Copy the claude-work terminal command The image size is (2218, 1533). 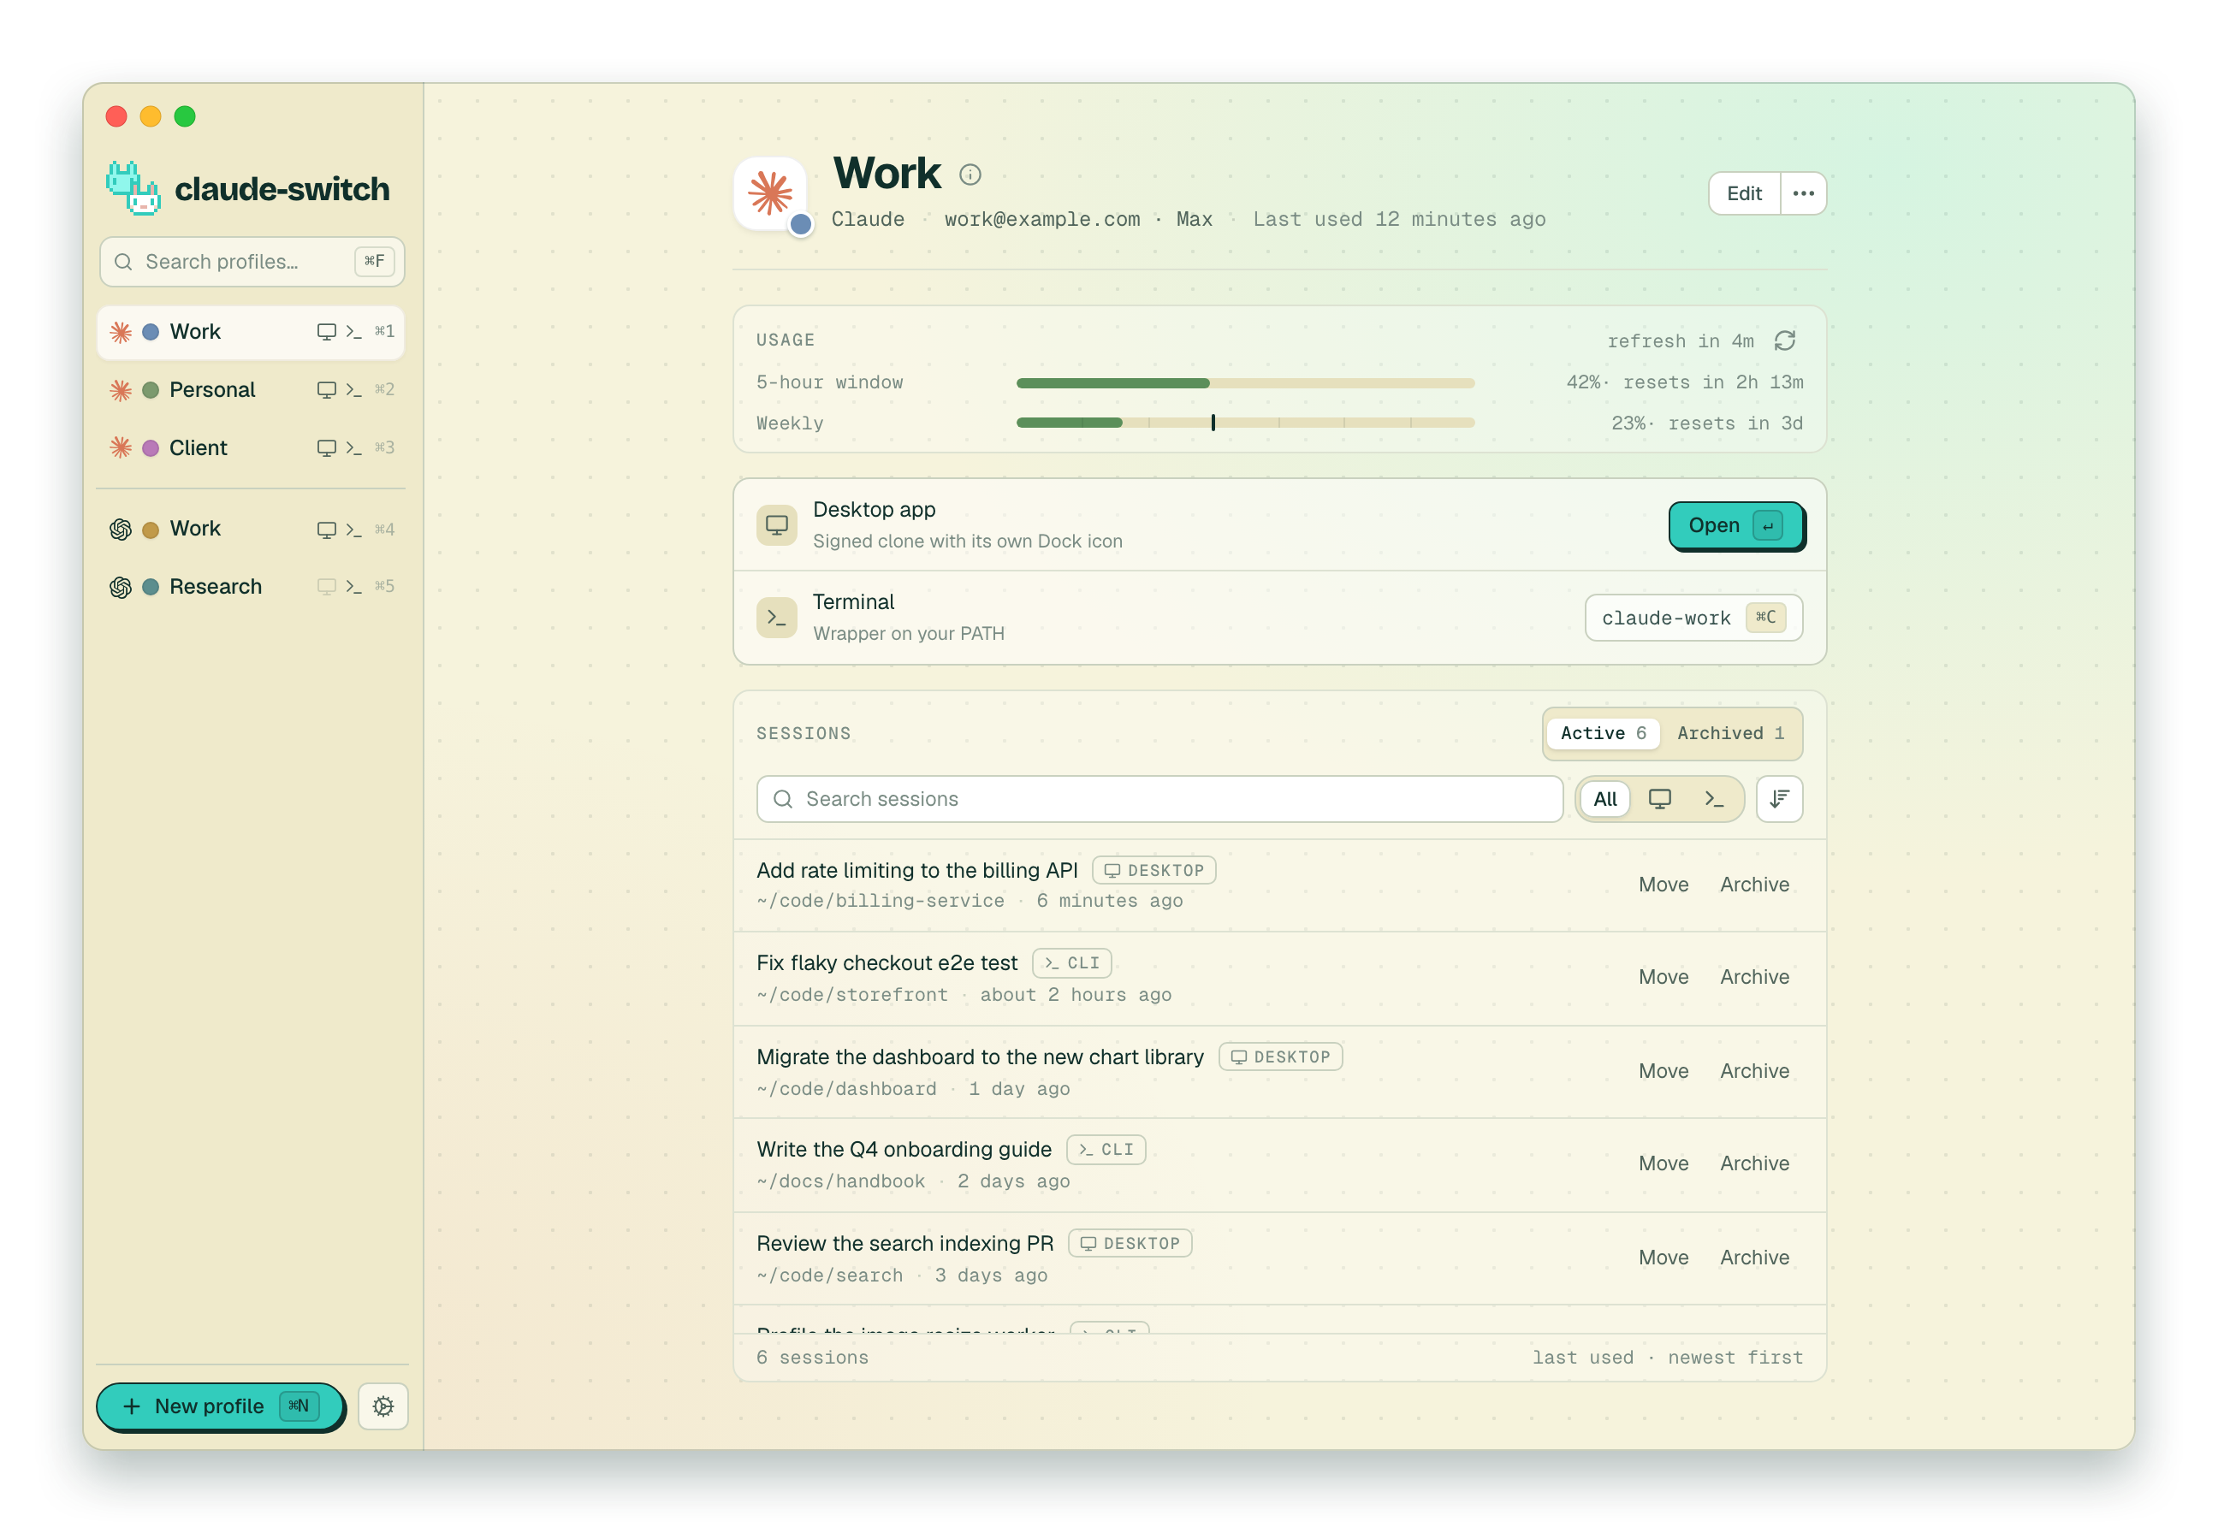click(x=1693, y=618)
